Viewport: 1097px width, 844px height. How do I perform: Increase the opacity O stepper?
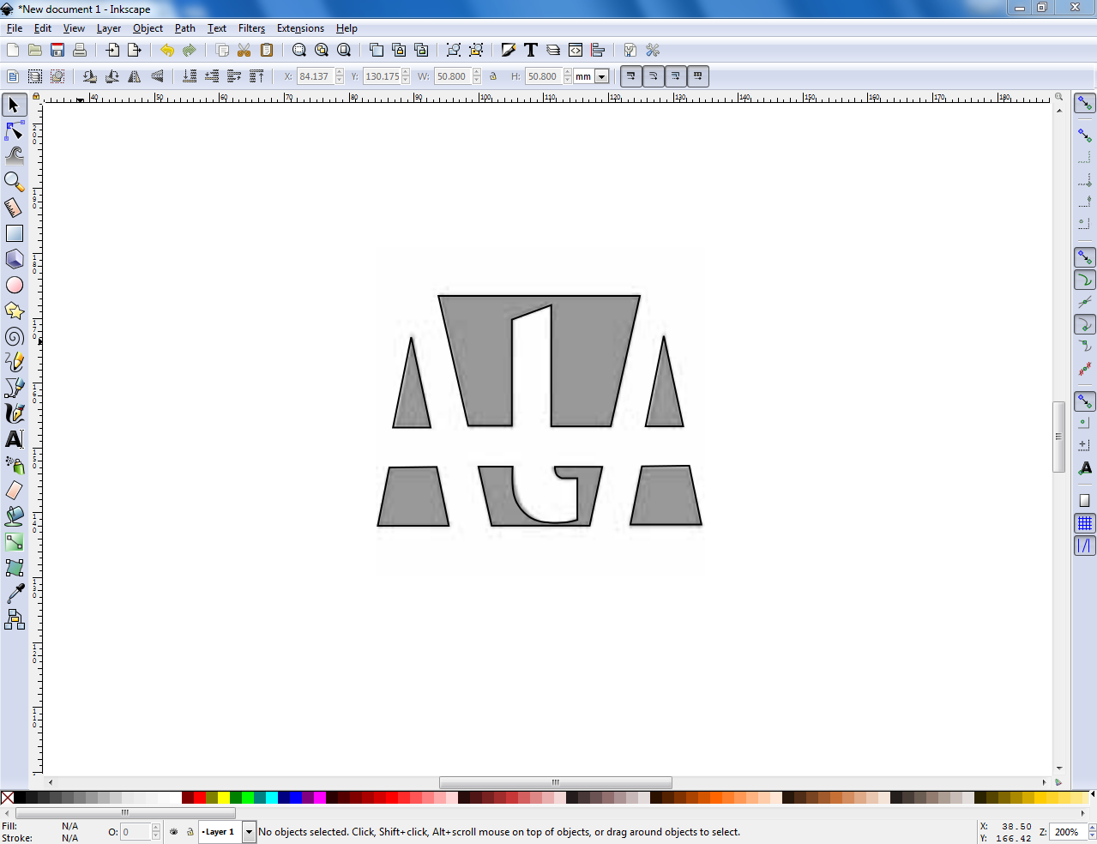(155, 829)
